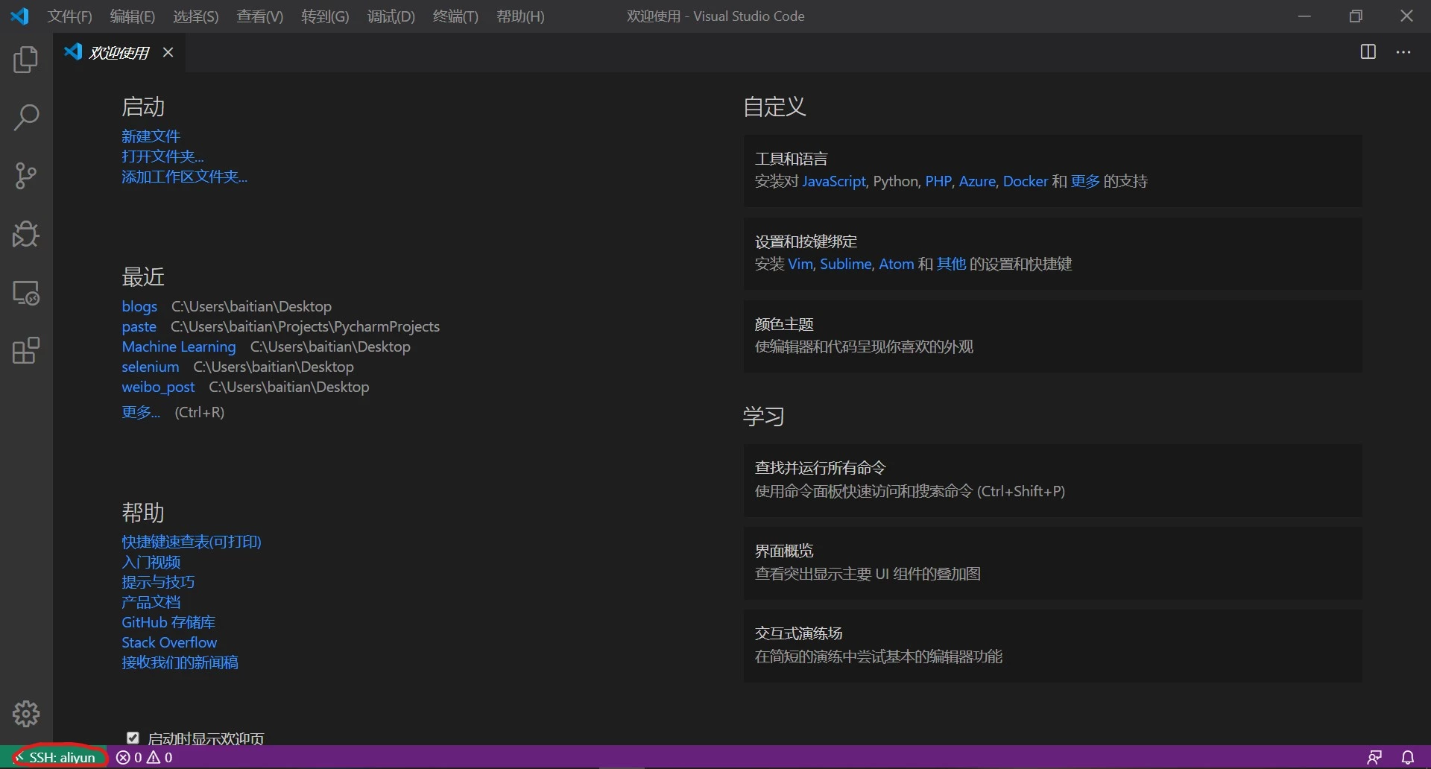Show the errors and warnings count

coord(145,757)
